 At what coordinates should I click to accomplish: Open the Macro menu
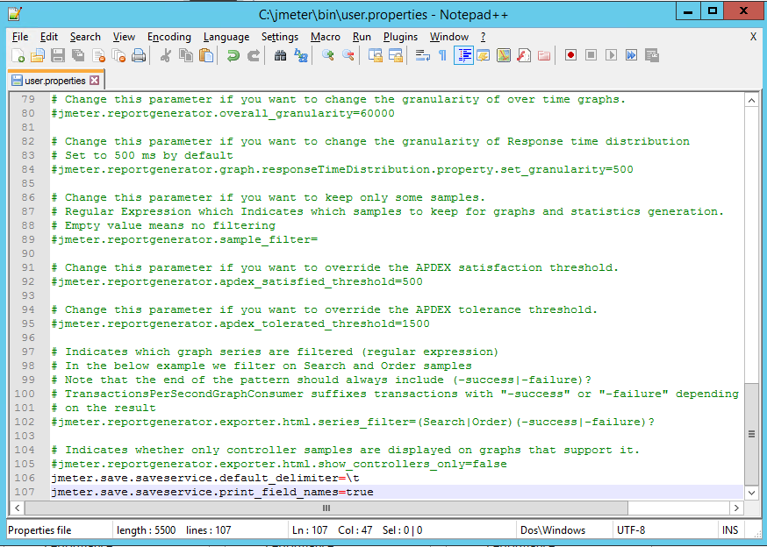coord(326,37)
